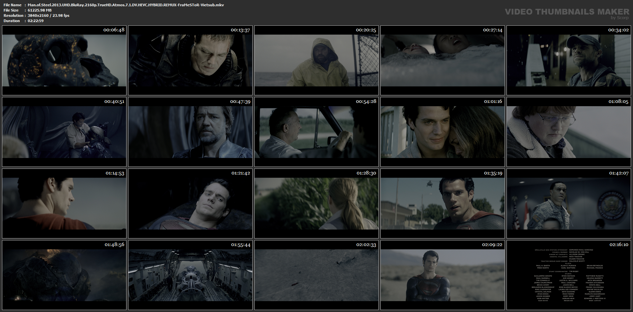The width and height of the screenshot is (633, 312).
Task: Click the 'File Name' label
Action: (x=13, y=5)
